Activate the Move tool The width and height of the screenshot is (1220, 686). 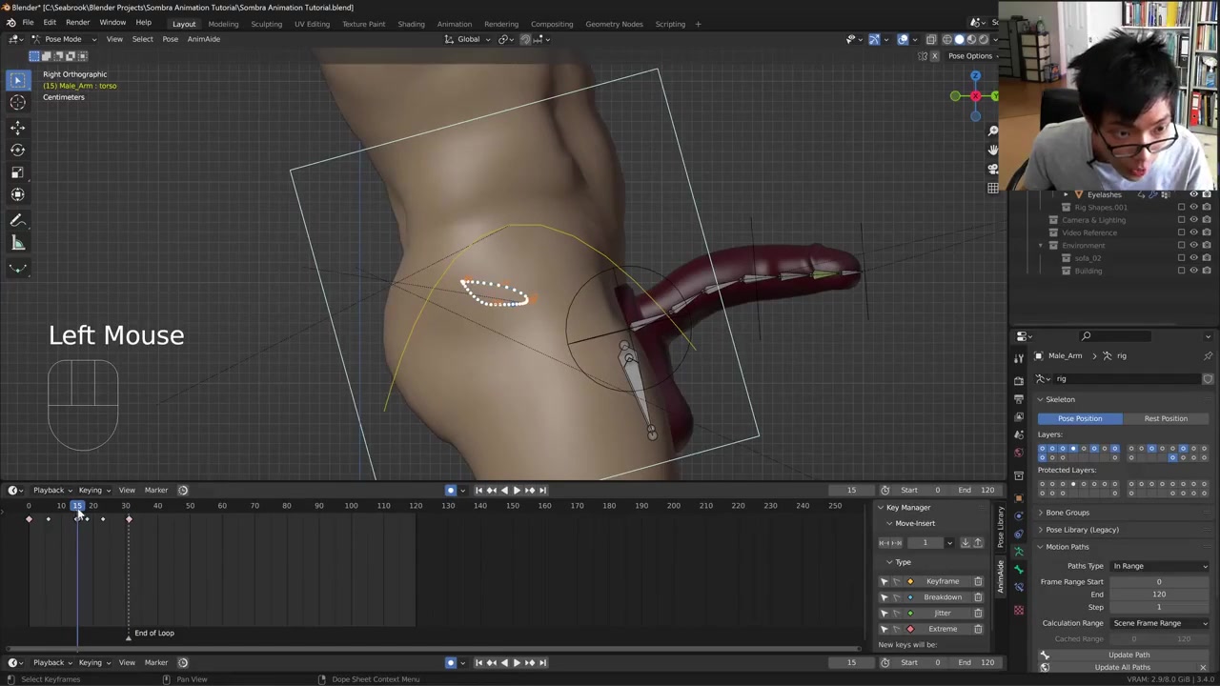(17, 127)
